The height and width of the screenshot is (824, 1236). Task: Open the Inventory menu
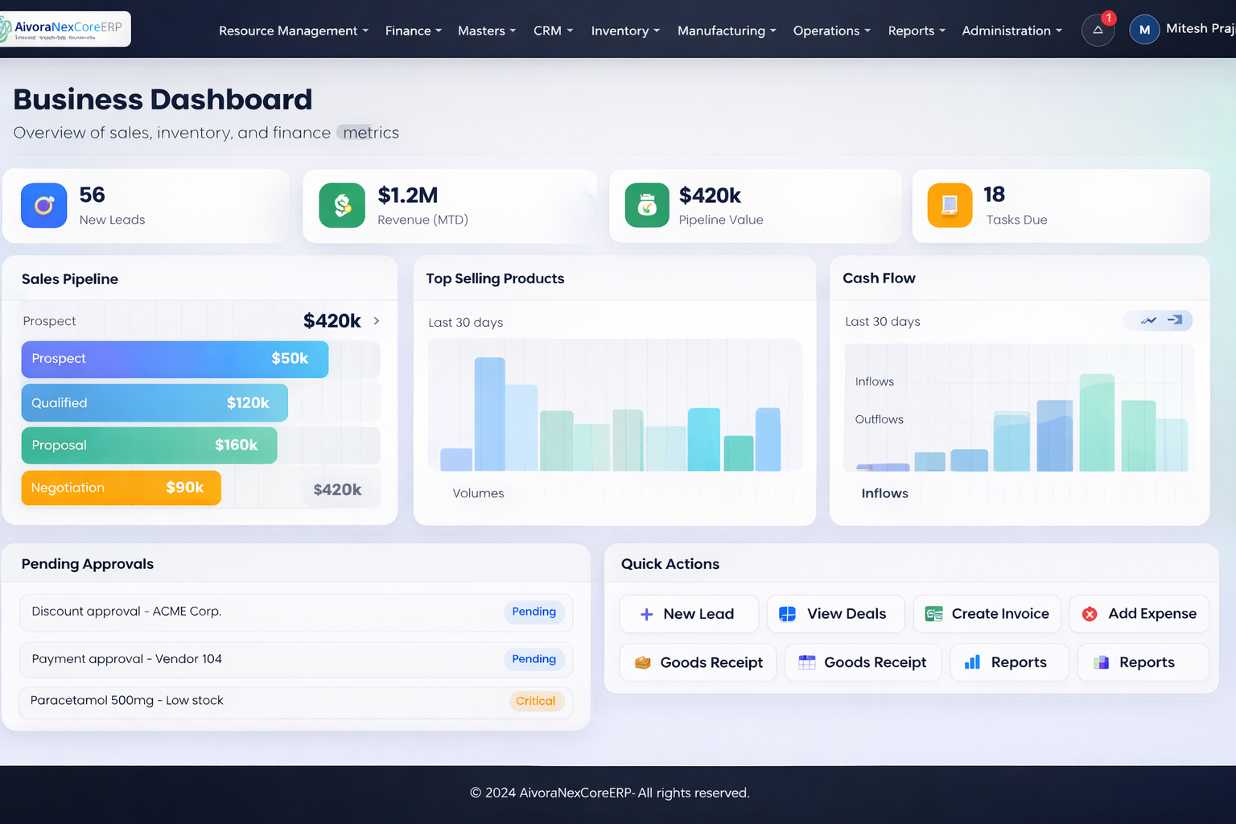click(625, 31)
